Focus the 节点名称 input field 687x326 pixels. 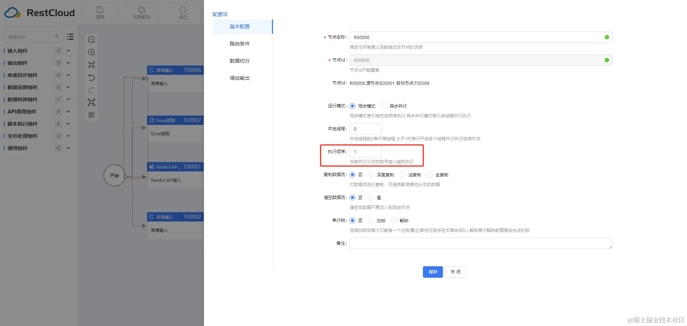pyautogui.click(x=481, y=37)
